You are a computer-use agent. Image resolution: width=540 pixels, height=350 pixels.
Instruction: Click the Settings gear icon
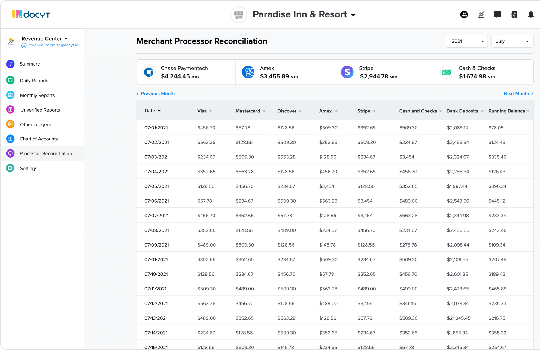pos(10,168)
